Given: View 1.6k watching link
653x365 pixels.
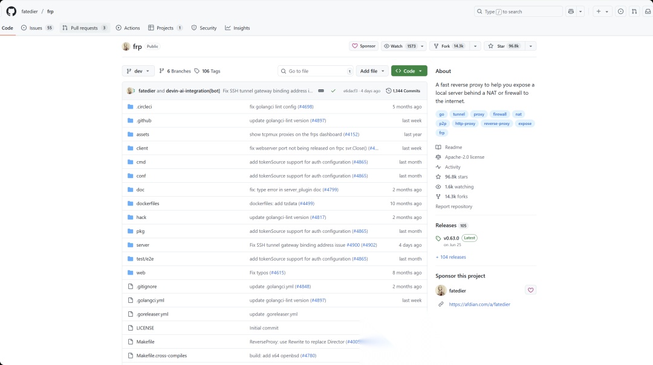Looking at the screenshot, I should tap(459, 186).
